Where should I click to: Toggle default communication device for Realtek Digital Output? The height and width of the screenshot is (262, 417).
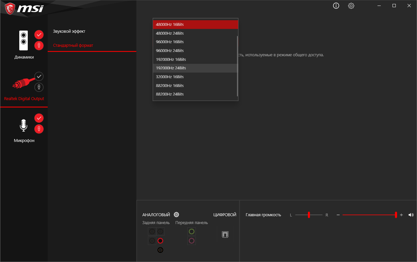(39, 87)
